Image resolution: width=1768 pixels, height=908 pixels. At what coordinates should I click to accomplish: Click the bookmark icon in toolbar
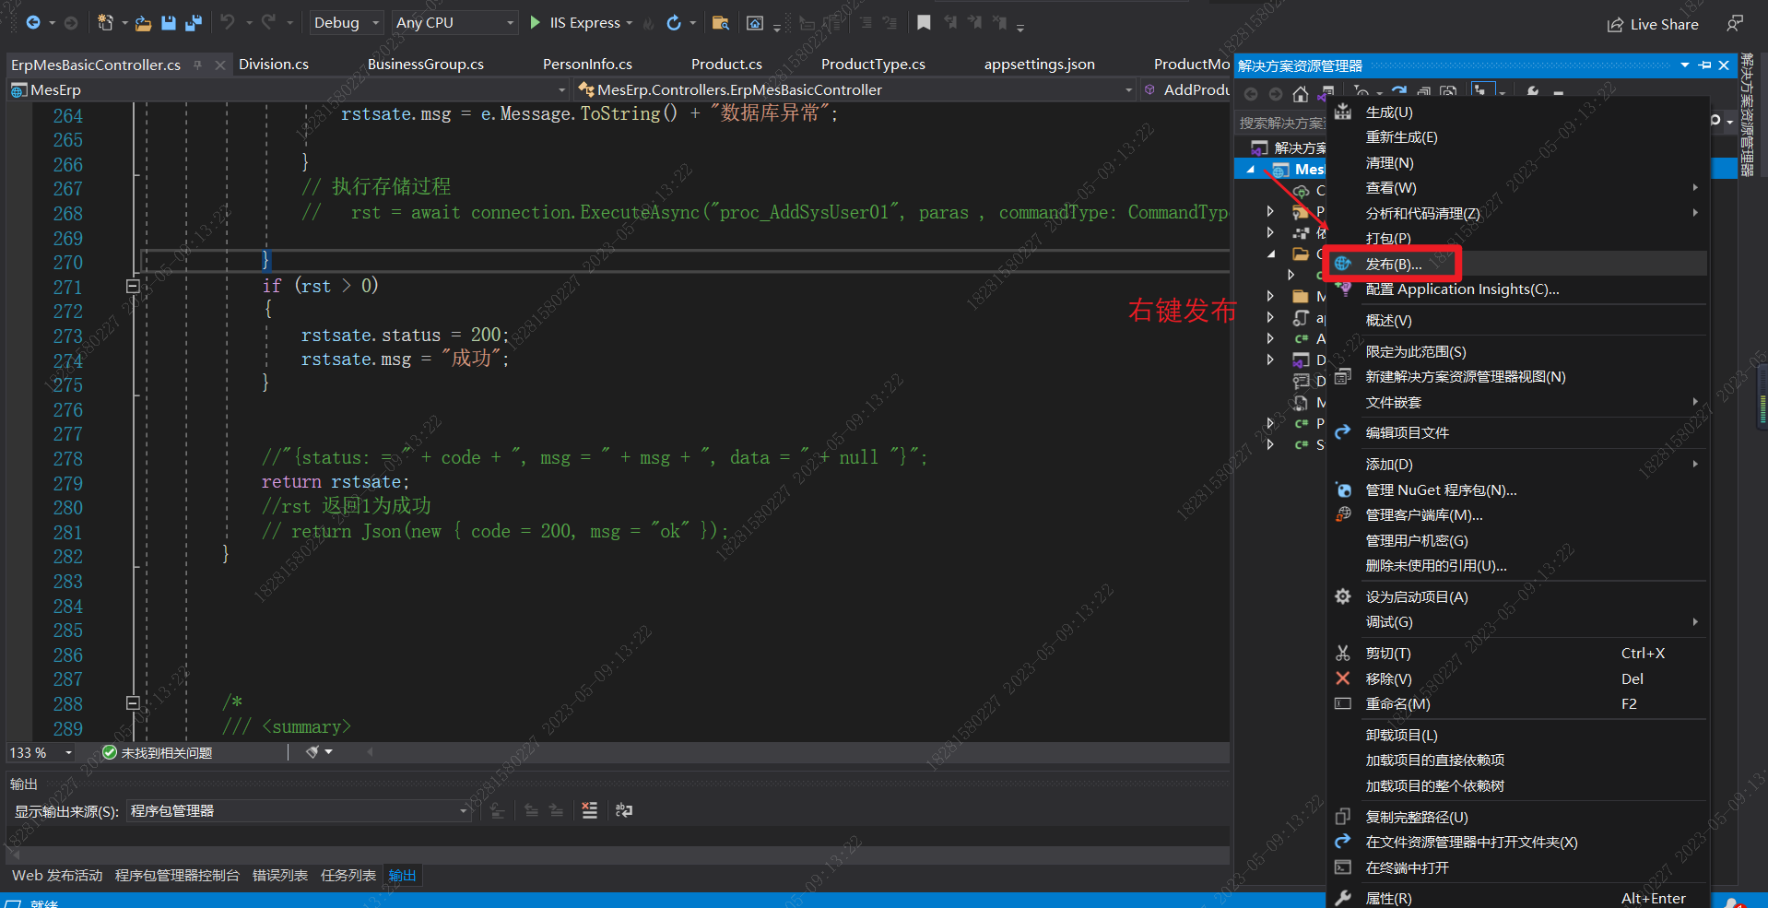click(924, 22)
